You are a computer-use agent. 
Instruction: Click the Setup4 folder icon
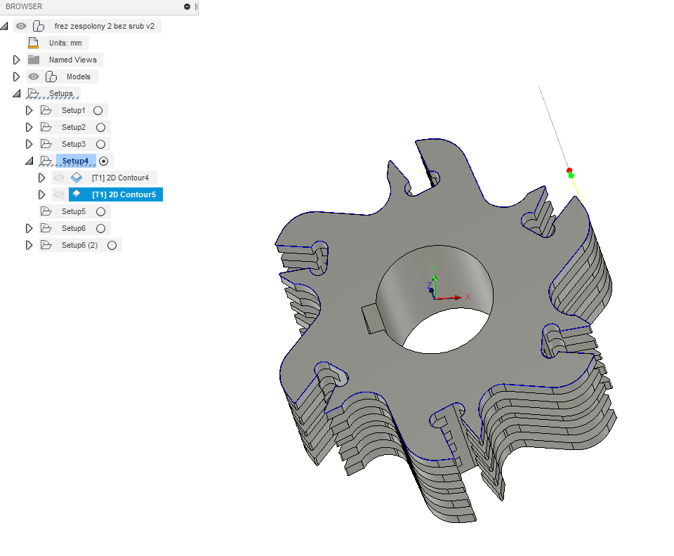tap(46, 161)
